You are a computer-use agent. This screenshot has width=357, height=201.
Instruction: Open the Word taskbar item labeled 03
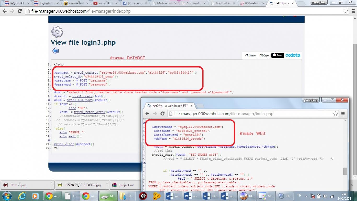pyautogui.click(x=210, y=196)
